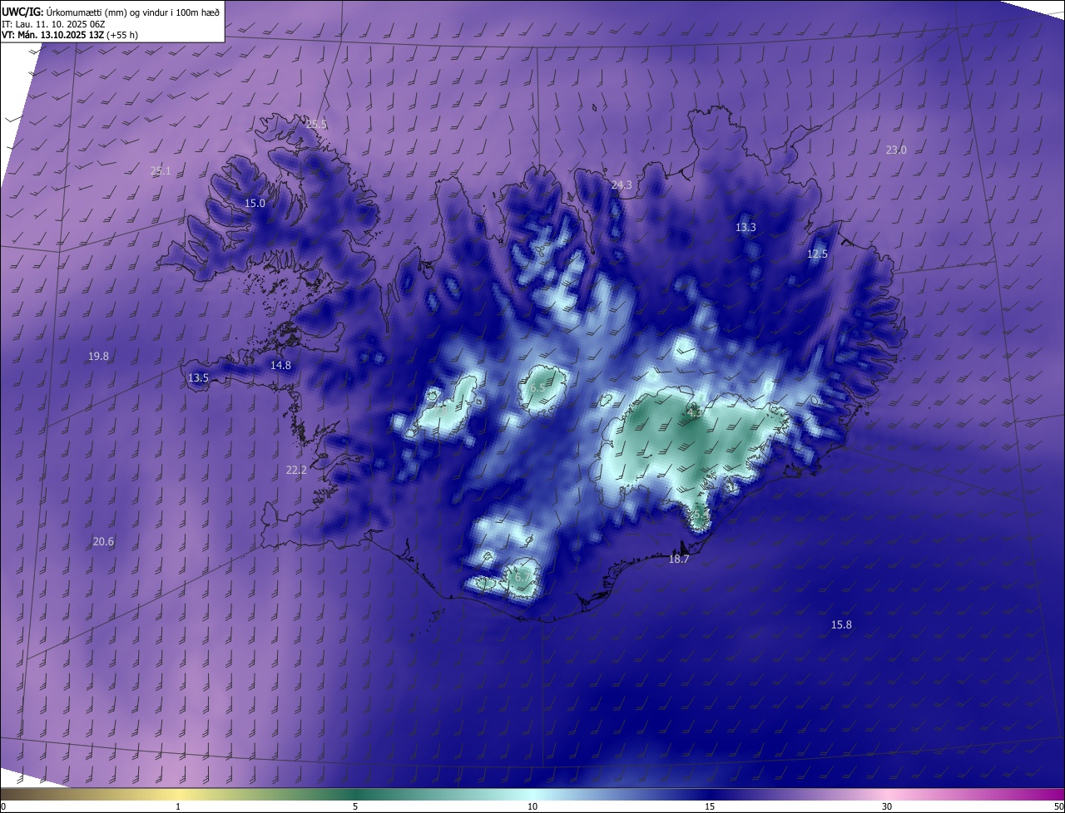Click the valid time line 'VT: Mán. 13.10.2025 13Z (+55 h)'
The height and width of the screenshot is (813, 1065).
point(70,35)
